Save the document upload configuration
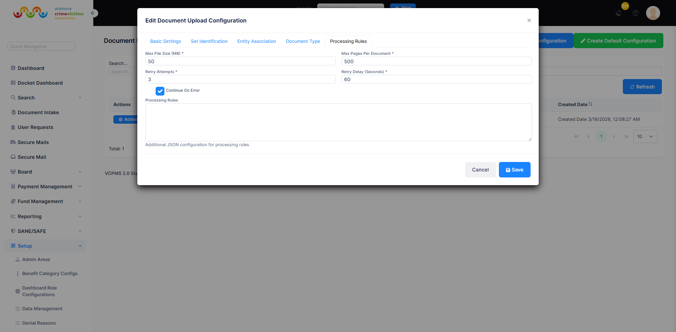 [514, 170]
